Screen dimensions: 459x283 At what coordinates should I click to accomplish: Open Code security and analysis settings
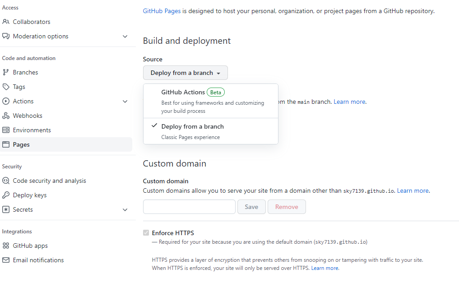pos(50,181)
